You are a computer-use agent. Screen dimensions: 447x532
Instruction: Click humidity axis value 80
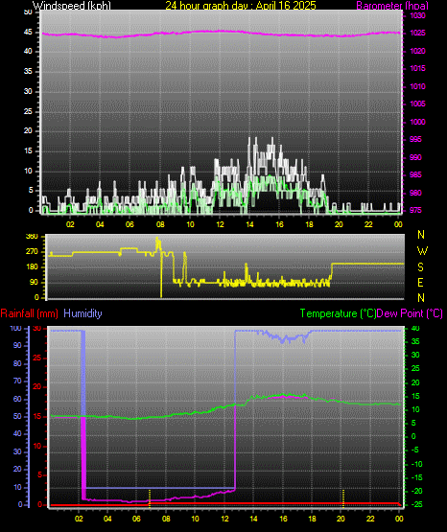(x=17, y=363)
